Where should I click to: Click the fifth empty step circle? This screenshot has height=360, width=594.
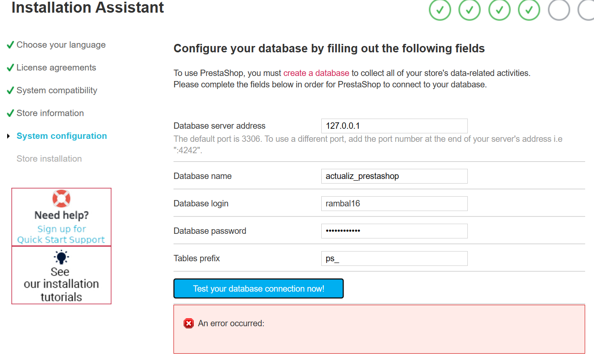point(559,10)
